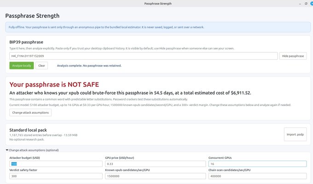Click 'No optional research pack.' text
The height and width of the screenshot is (184, 313).
point(27,139)
